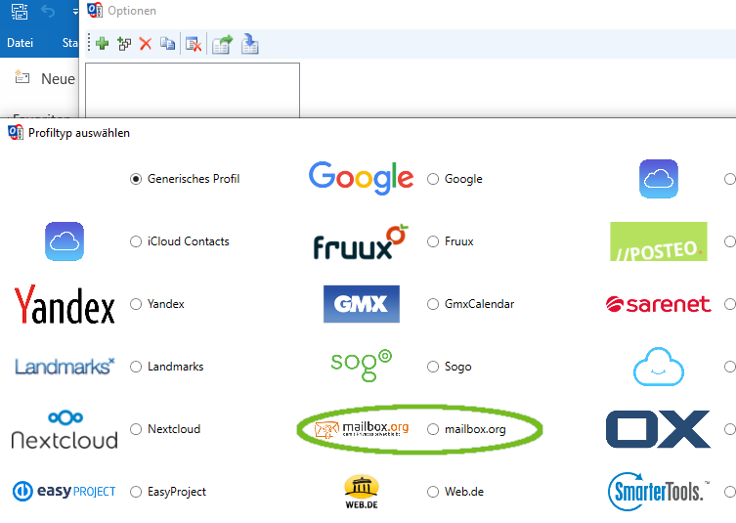
Task: Open the Outlook quick access toolbar dropdown arrow
Action: (75, 12)
